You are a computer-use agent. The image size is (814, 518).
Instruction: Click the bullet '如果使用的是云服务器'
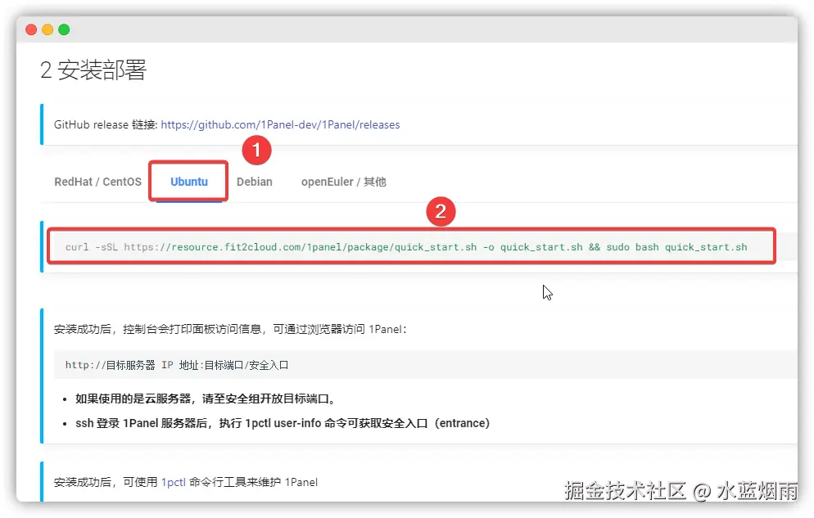click(206, 399)
